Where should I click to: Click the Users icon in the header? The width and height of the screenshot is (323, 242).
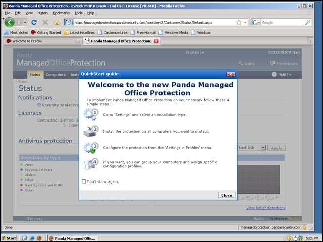coord(241,63)
